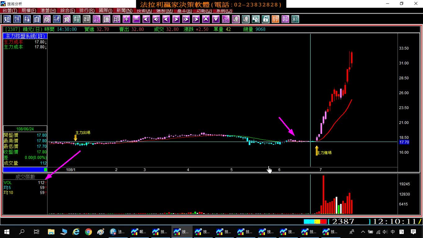Click the 總量 9068 value in header
The width and height of the screenshot is (423, 238).
254,29
